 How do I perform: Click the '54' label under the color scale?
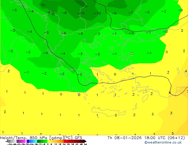point(85,144)
